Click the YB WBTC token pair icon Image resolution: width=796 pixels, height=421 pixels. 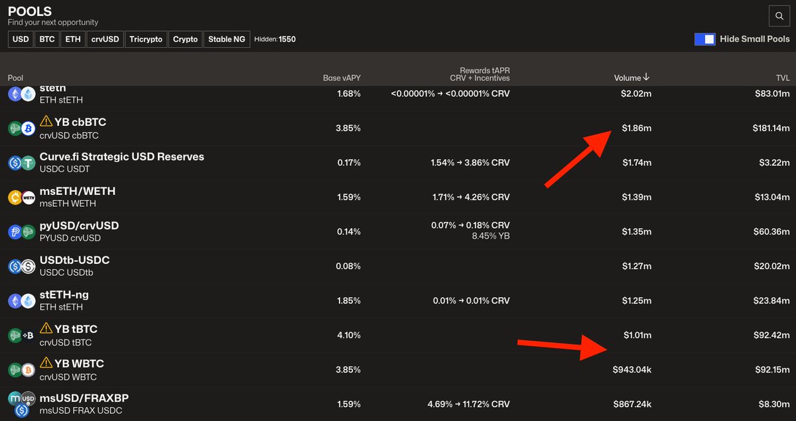pos(21,370)
